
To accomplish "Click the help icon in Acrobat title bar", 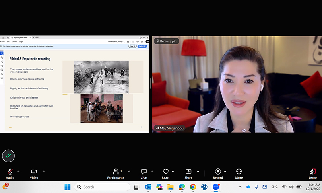I will point(140,37).
